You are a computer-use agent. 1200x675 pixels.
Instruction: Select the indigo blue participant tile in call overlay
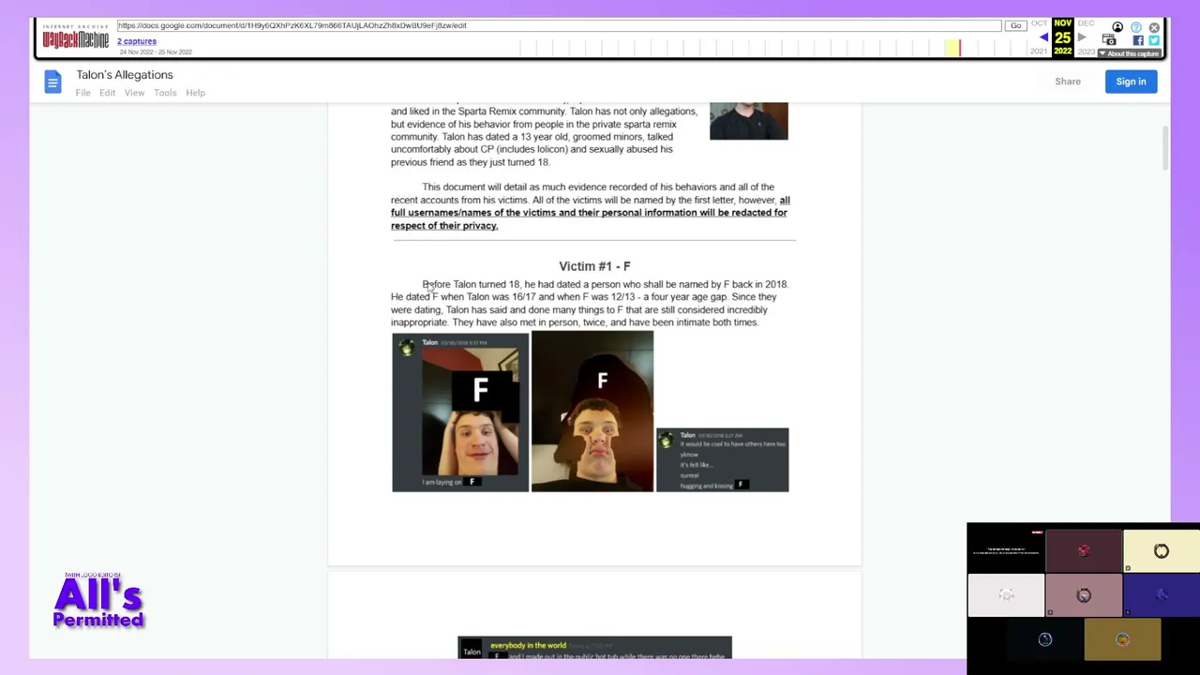click(x=1162, y=594)
